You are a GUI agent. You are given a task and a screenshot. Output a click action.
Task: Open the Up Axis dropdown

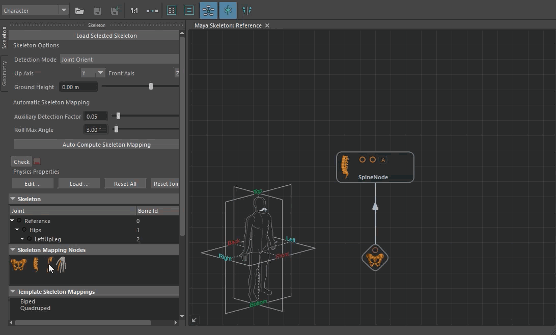tap(93, 73)
